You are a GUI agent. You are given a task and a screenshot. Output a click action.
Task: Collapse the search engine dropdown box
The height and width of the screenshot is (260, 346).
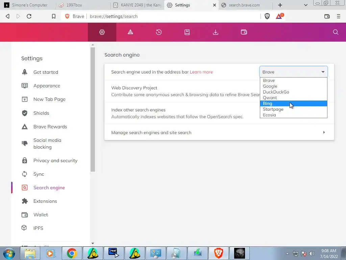(294, 72)
